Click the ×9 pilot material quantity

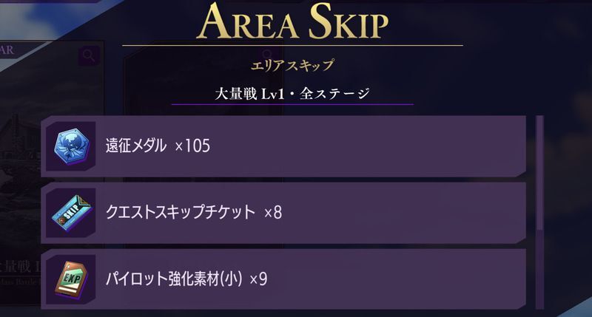[x=258, y=279]
